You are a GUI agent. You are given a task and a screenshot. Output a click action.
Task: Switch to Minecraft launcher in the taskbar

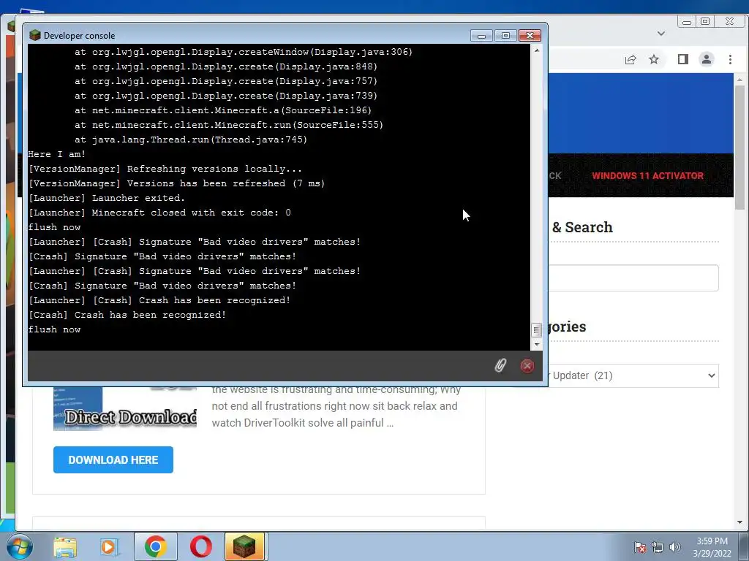coord(244,546)
